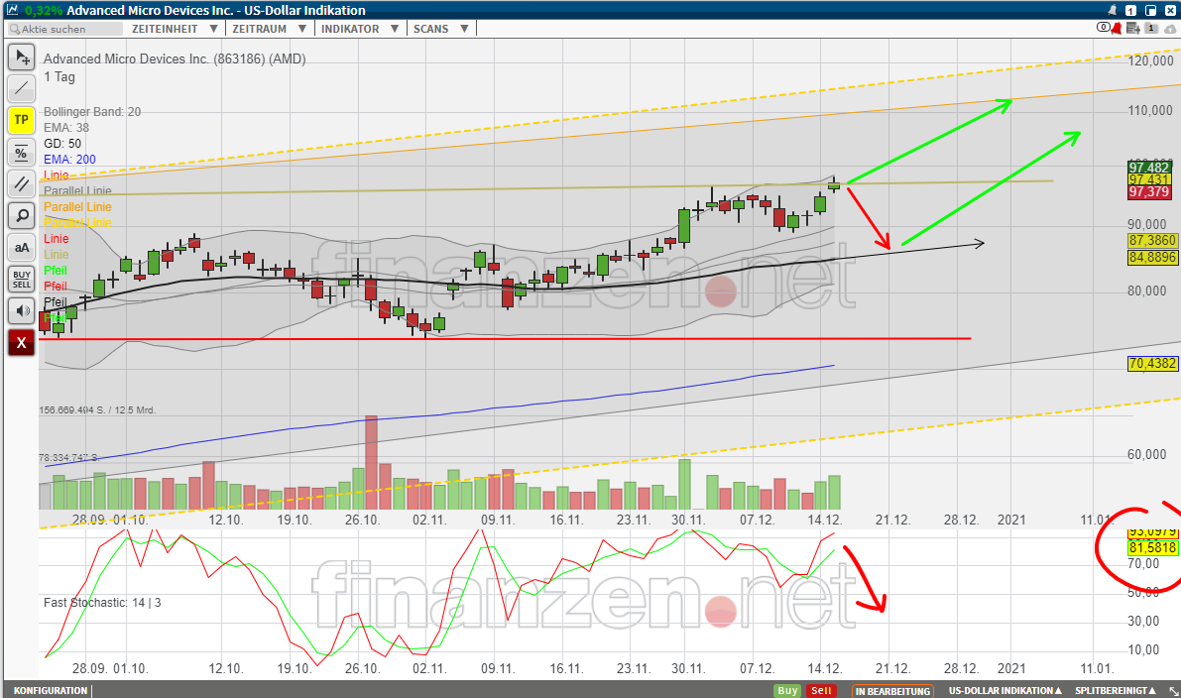The height and width of the screenshot is (698, 1181).
Task: Select the trend line drawing tool
Action: pos(21,88)
